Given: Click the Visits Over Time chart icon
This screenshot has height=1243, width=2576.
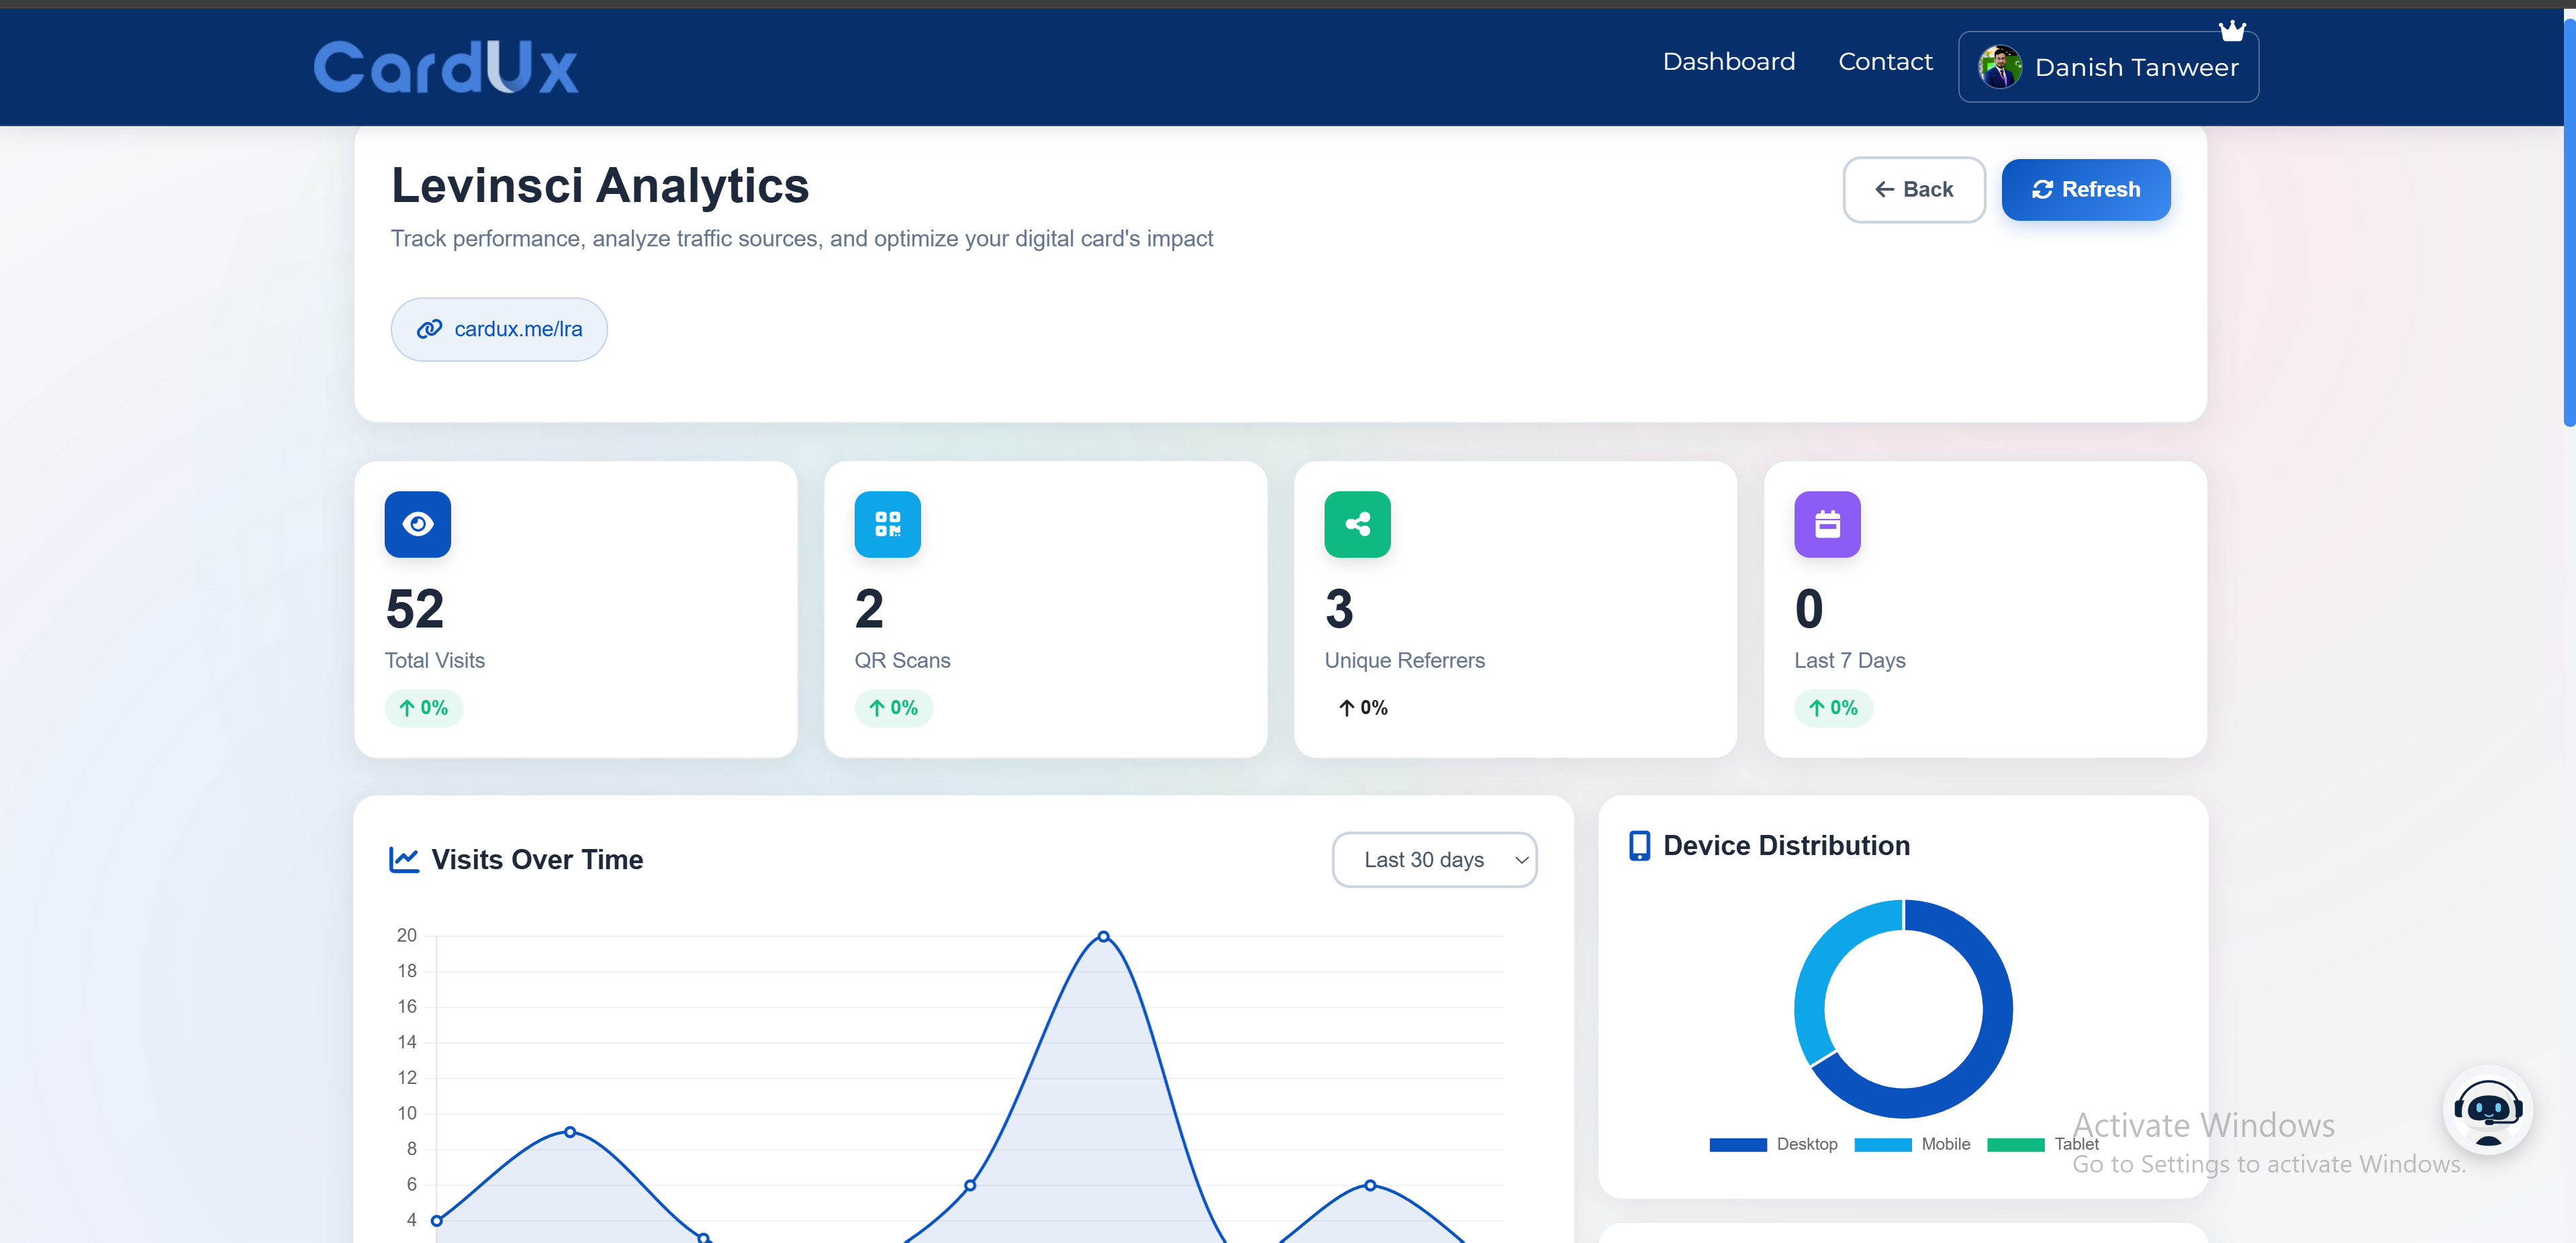Looking at the screenshot, I should point(403,860).
